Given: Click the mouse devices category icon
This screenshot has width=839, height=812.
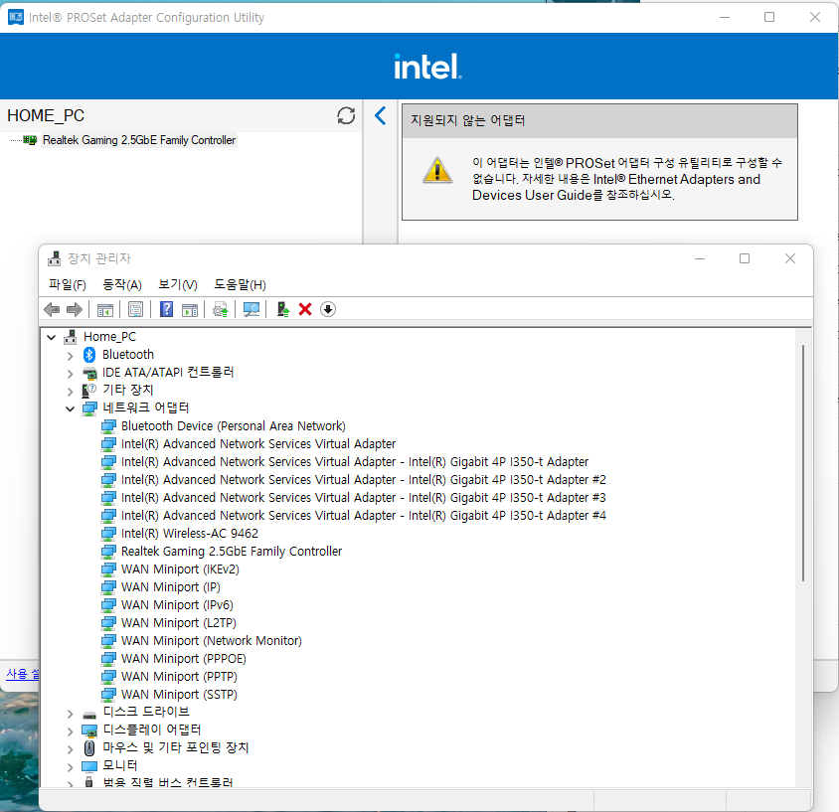Looking at the screenshot, I should pyautogui.click(x=89, y=747).
